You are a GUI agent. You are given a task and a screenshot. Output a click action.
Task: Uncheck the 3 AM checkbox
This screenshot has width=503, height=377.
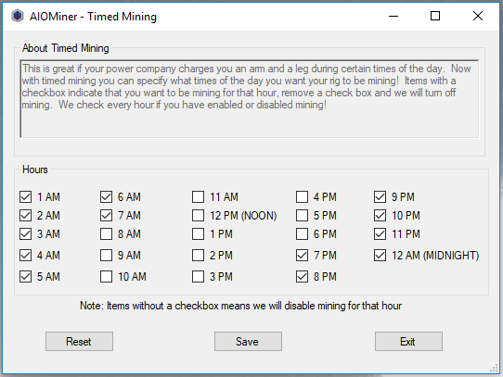[25, 234]
